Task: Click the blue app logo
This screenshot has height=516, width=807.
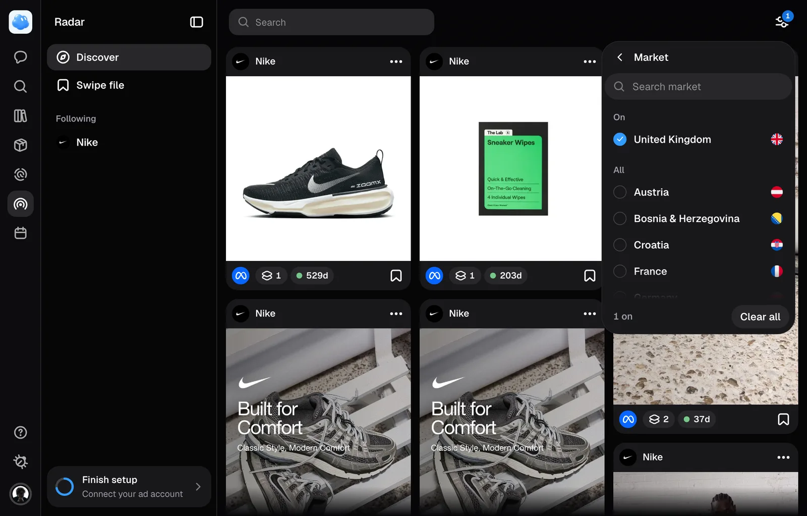Action: pos(20,22)
